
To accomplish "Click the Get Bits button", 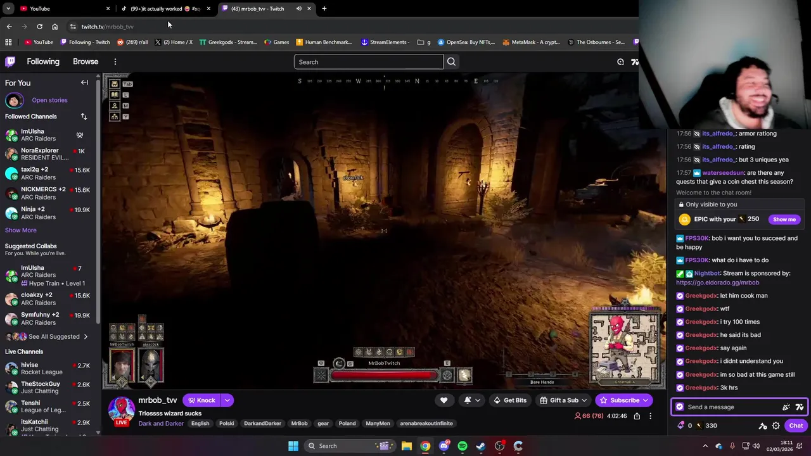I will click(510, 400).
